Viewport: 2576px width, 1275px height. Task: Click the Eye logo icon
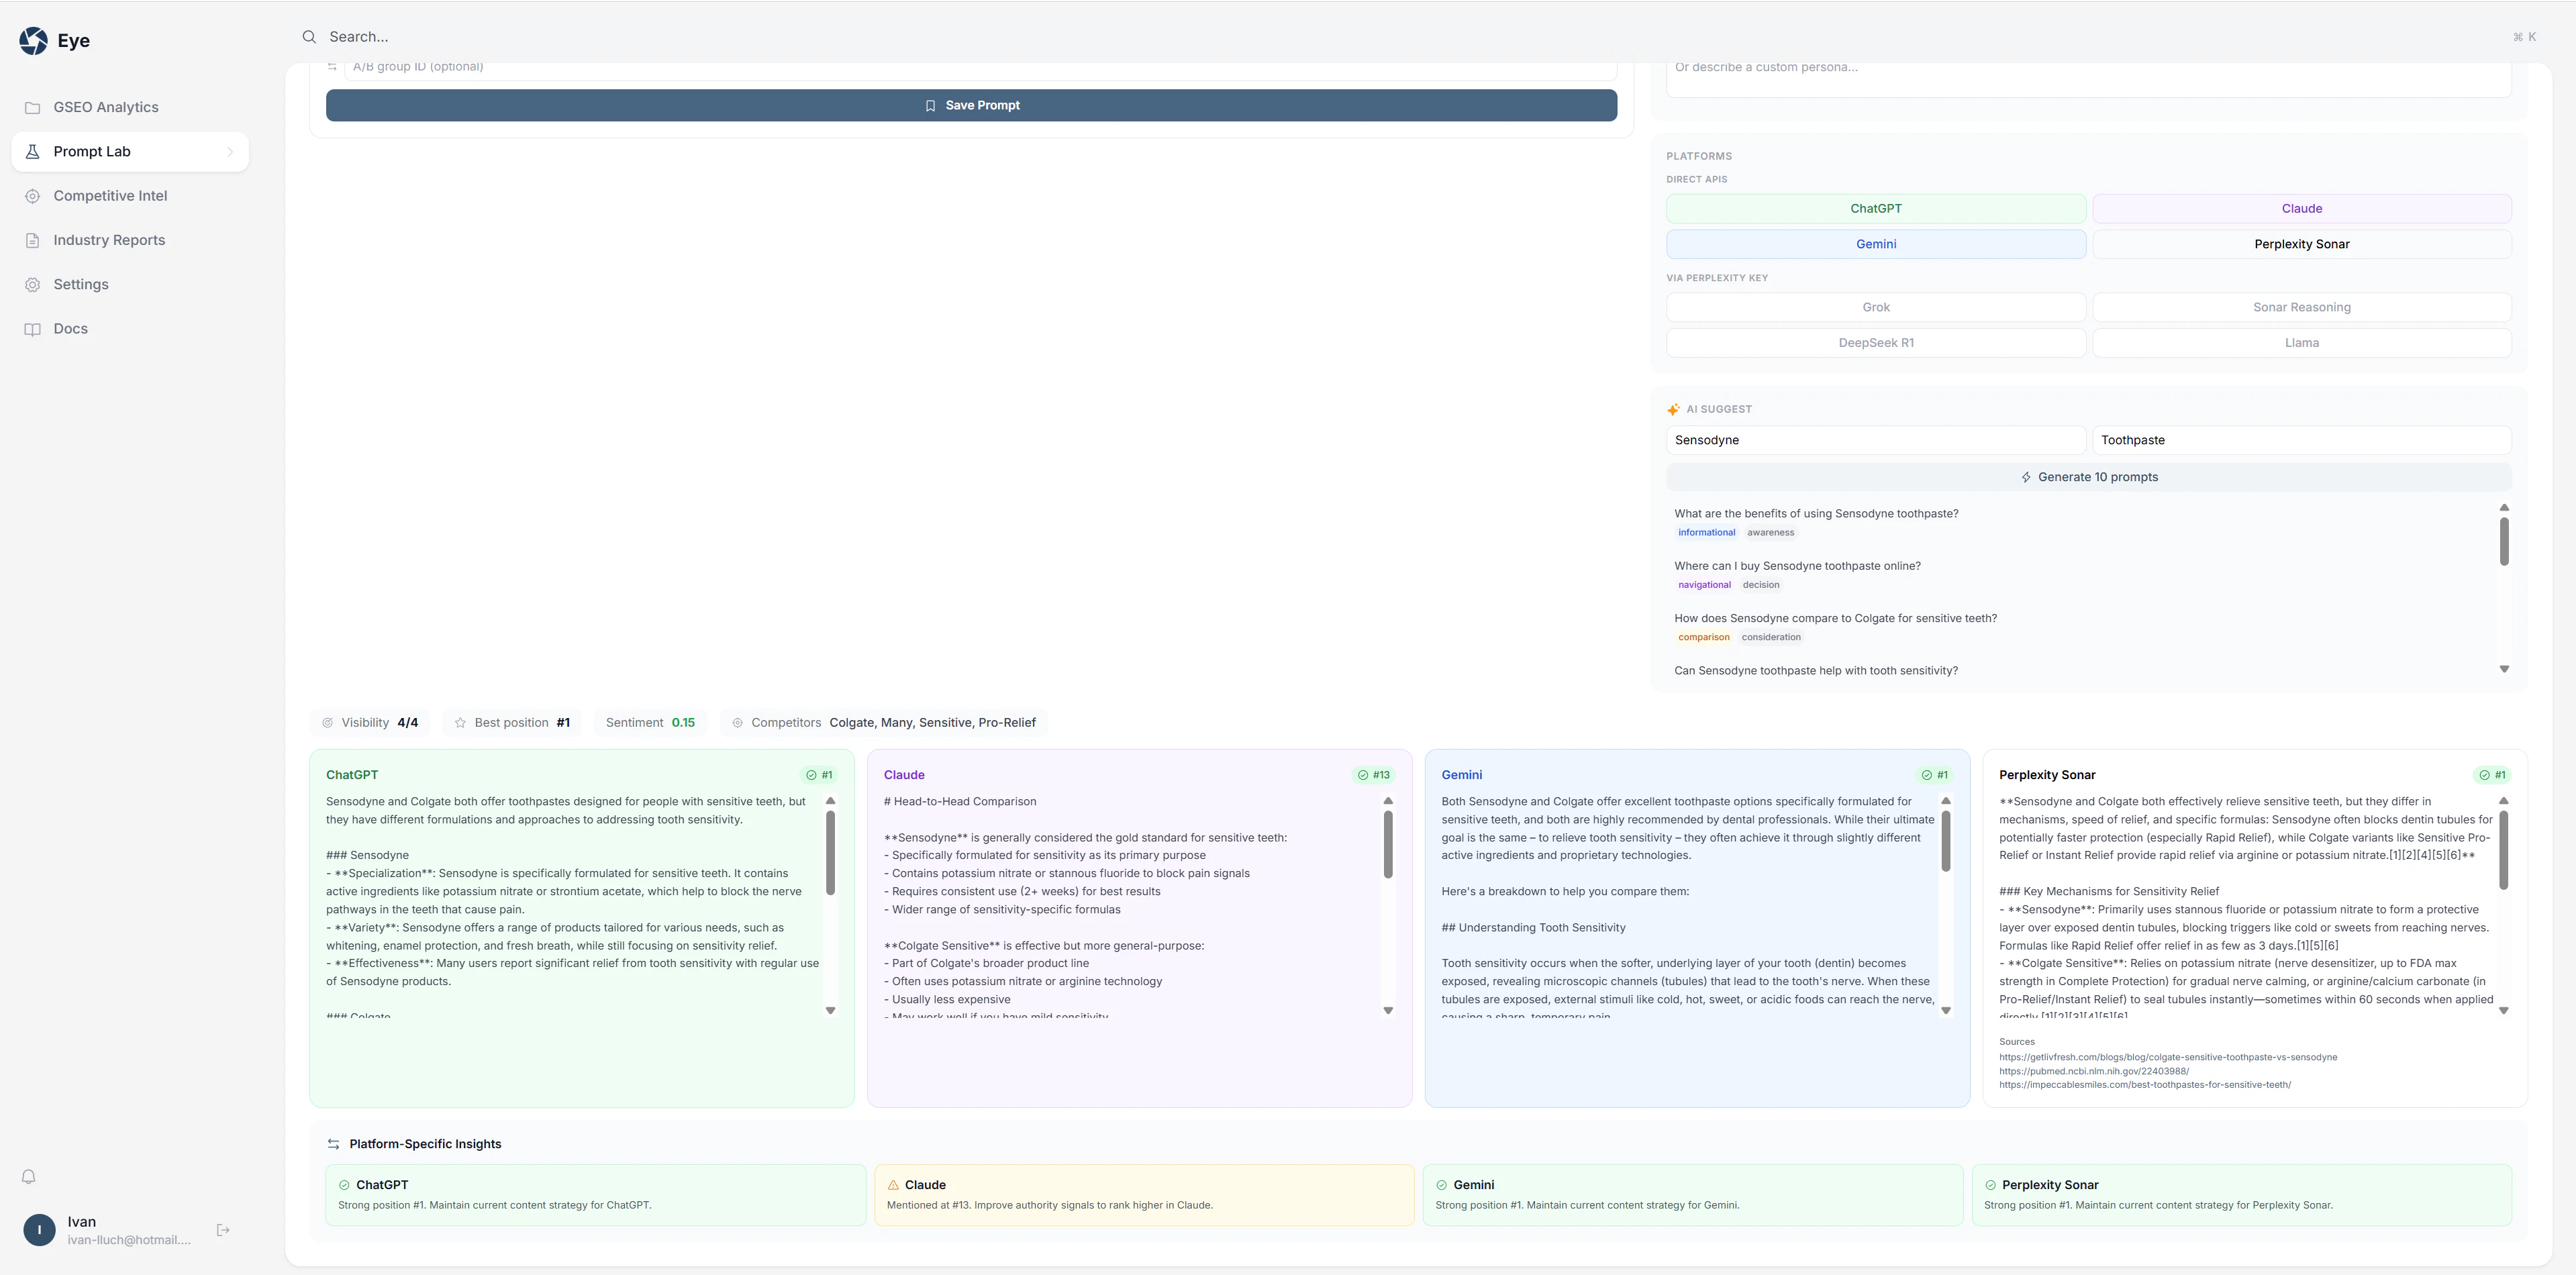tap(33, 40)
